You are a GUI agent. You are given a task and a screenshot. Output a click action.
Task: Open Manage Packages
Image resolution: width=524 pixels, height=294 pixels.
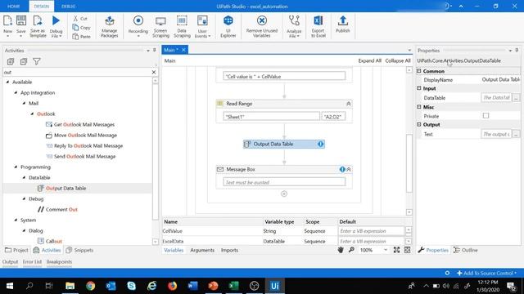click(x=109, y=26)
